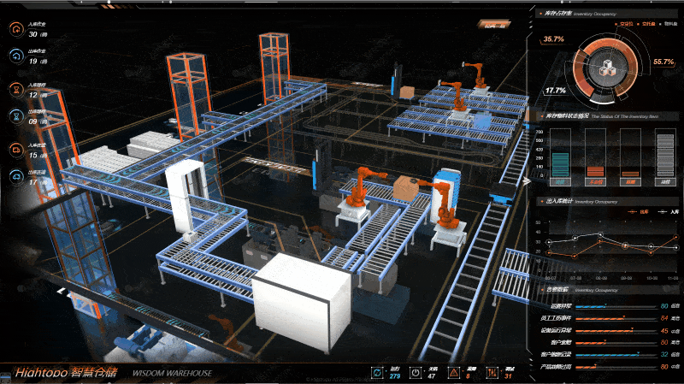Collapse the right panel side arrow
The width and height of the screenshot is (684, 384).
tap(528, 180)
